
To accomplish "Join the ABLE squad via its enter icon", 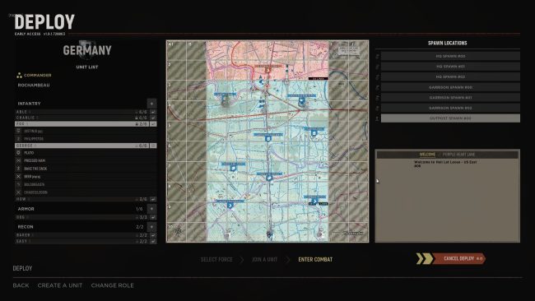I will pyautogui.click(x=153, y=112).
